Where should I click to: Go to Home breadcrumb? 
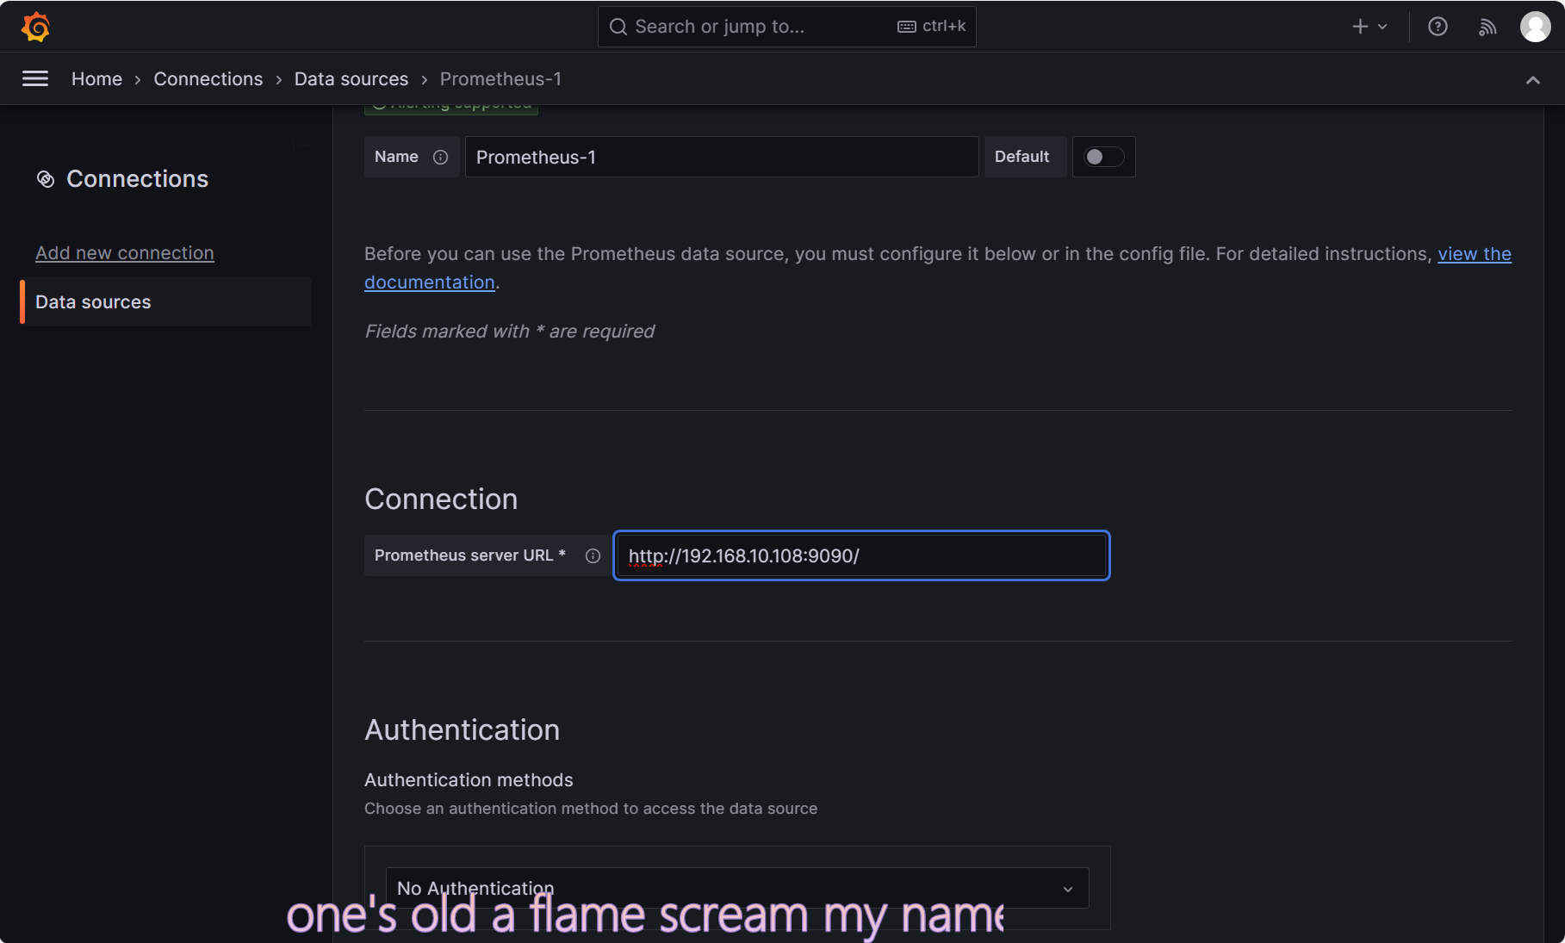pos(96,78)
